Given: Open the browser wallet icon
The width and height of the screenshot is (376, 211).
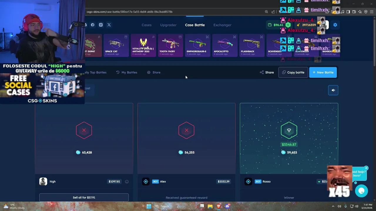Looking at the screenshot, I should point(354,12).
